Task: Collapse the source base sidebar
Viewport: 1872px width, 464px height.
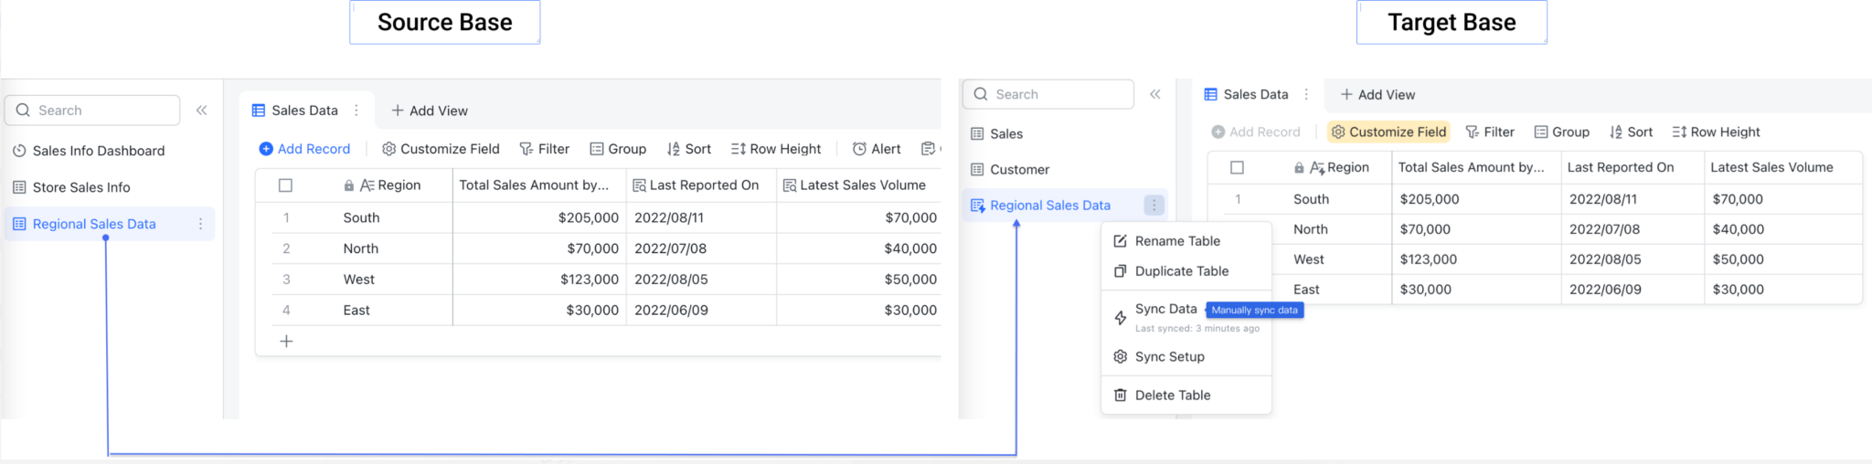Action: tap(201, 111)
